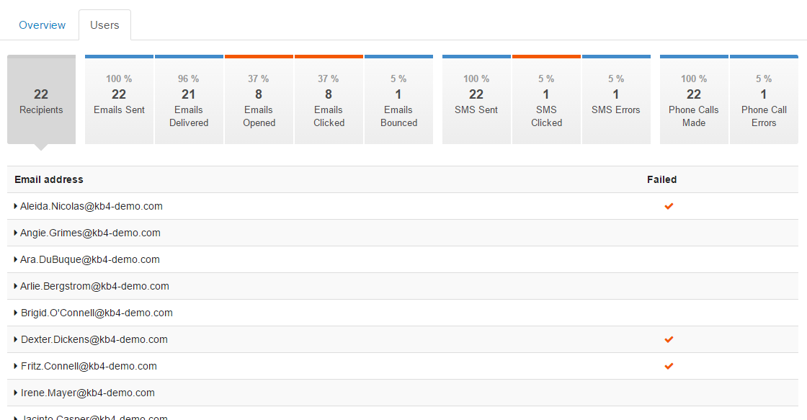
Task: Expand Angie.Grimes@kb4-demo.com details
Action: point(15,233)
